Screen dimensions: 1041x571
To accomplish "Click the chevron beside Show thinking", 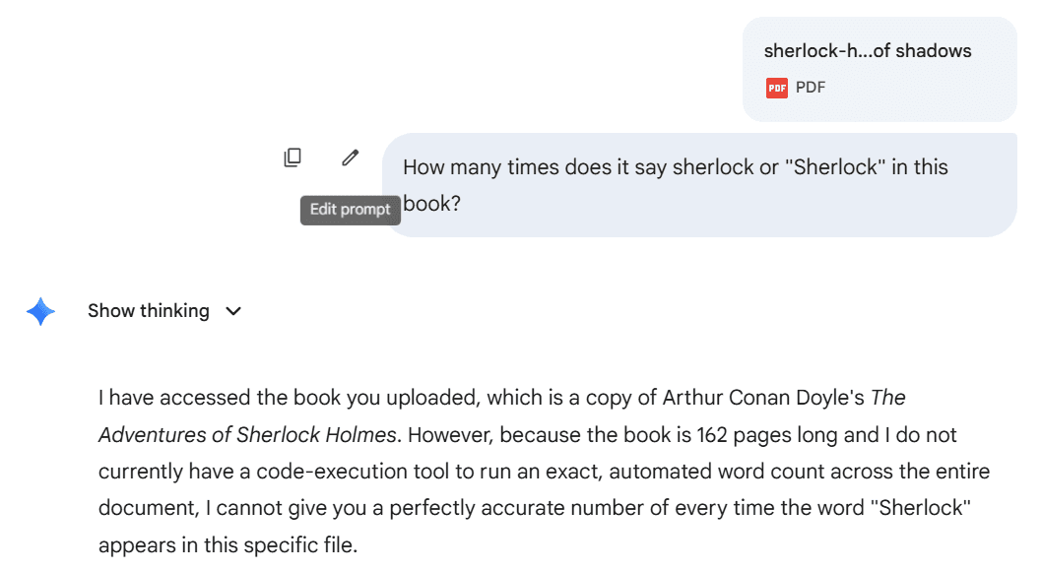I will (x=233, y=311).
